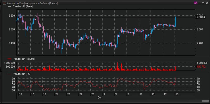Click the Yandex clA [RSI] legend label
This screenshot has height=104, width=210.
[x=22, y=74]
